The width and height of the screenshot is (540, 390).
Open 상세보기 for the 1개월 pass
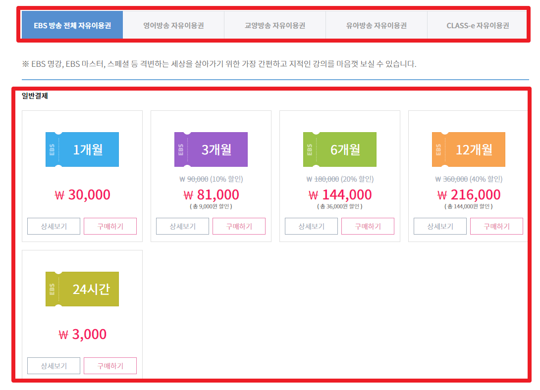coord(54,226)
